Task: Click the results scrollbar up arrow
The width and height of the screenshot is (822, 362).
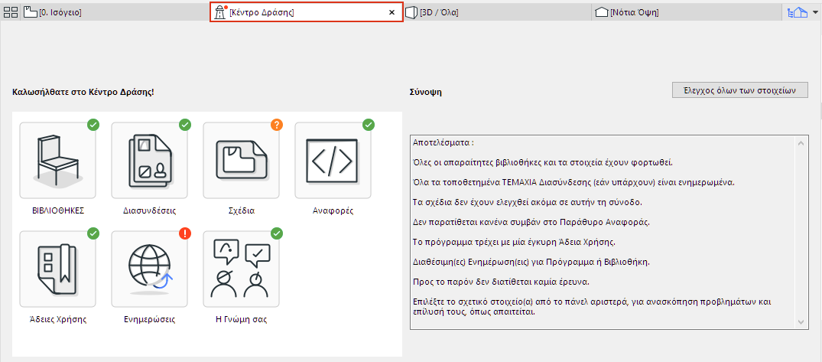Action: 800,142
